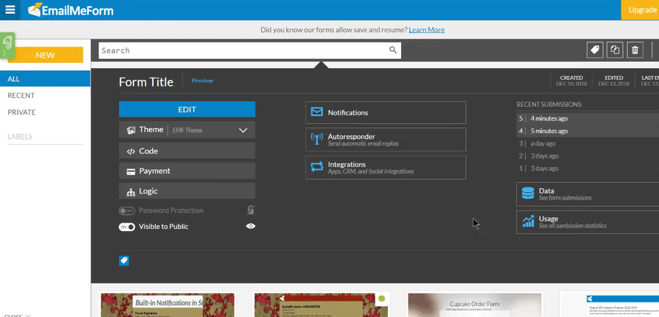This screenshot has height=317, width=659.
Task: Open Usage submission statistics
Action: pyautogui.click(x=588, y=222)
